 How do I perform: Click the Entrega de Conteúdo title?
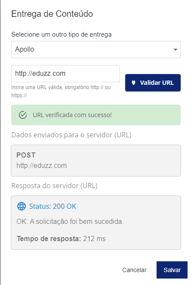(x=52, y=14)
